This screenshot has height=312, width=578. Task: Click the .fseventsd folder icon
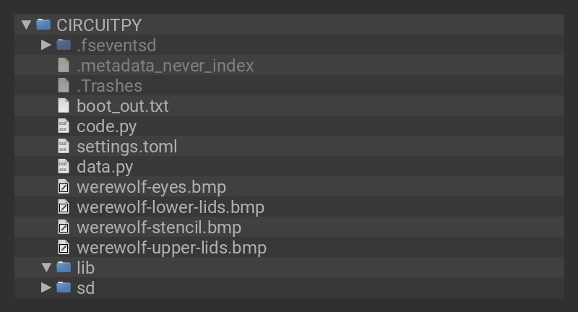64,45
